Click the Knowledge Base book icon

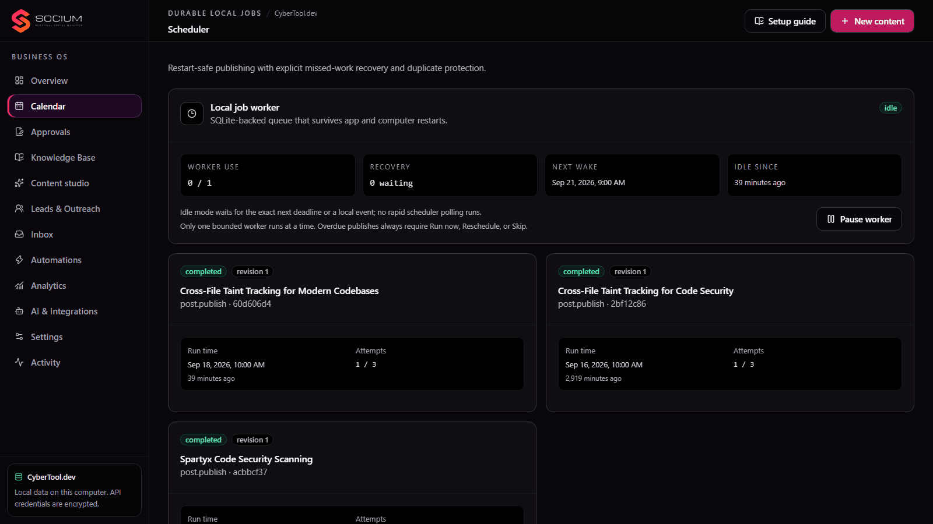tap(19, 157)
